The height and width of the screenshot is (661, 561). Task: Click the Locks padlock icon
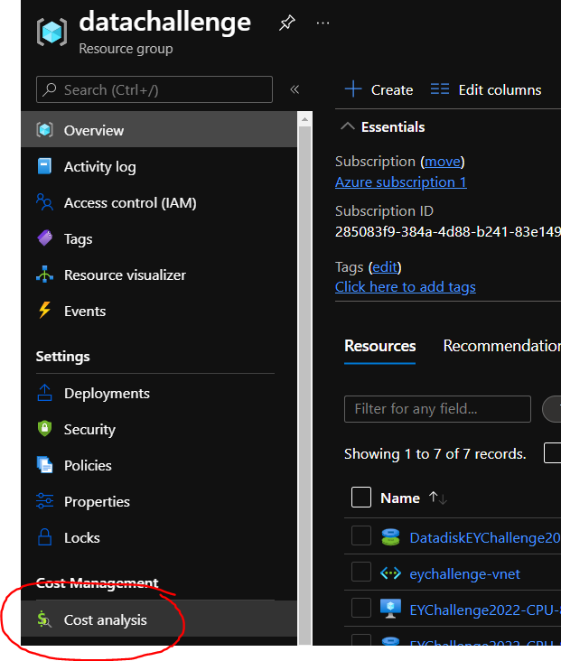coord(44,537)
